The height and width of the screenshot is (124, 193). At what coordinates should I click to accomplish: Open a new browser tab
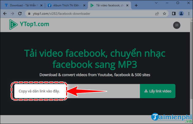[x=136, y=5]
